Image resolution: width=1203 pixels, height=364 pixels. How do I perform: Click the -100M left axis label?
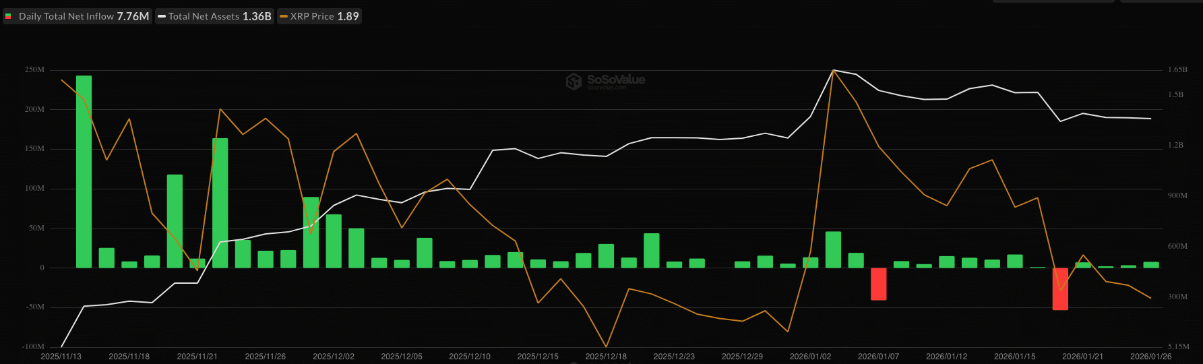click(x=33, y=347)
